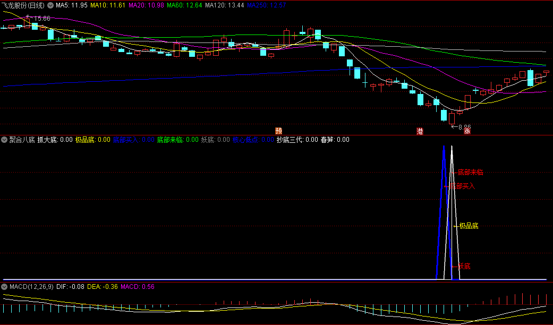This screenshot has height=325, width=553.
Task: Click the MA120: 13.44 label
Action: (x=225, y=5)
